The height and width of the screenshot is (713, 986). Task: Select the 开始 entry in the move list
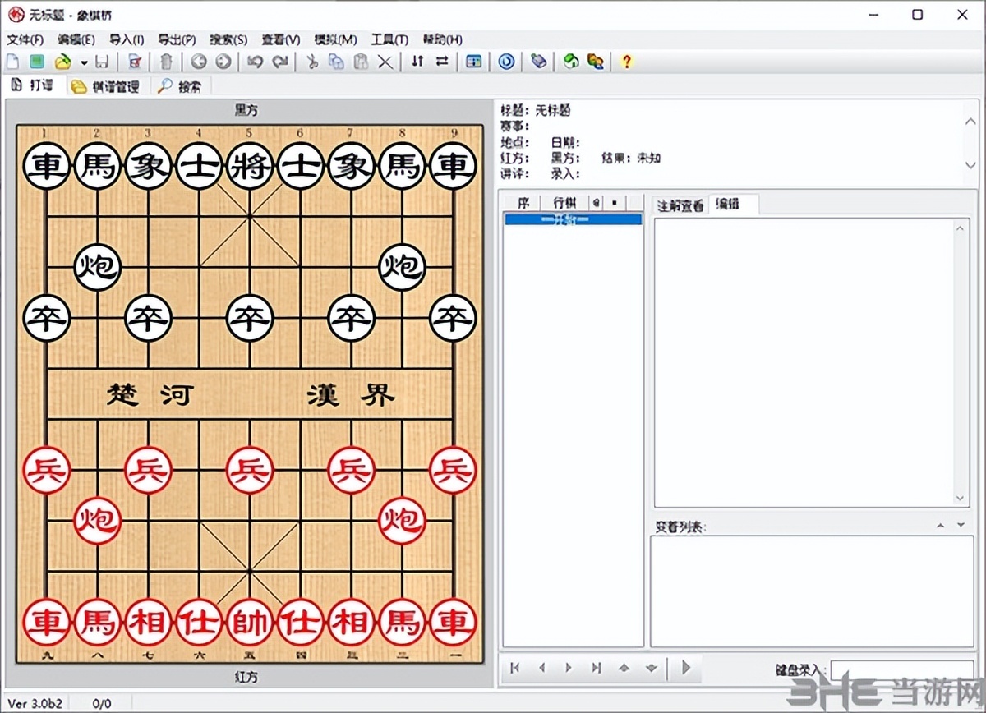(x=572, y=218)
